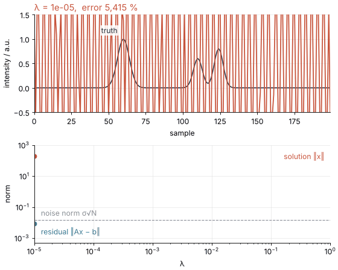Click the 'λ' x-axis label at bottom
This screenshot has width=338, height=270.
click(182, 263)
